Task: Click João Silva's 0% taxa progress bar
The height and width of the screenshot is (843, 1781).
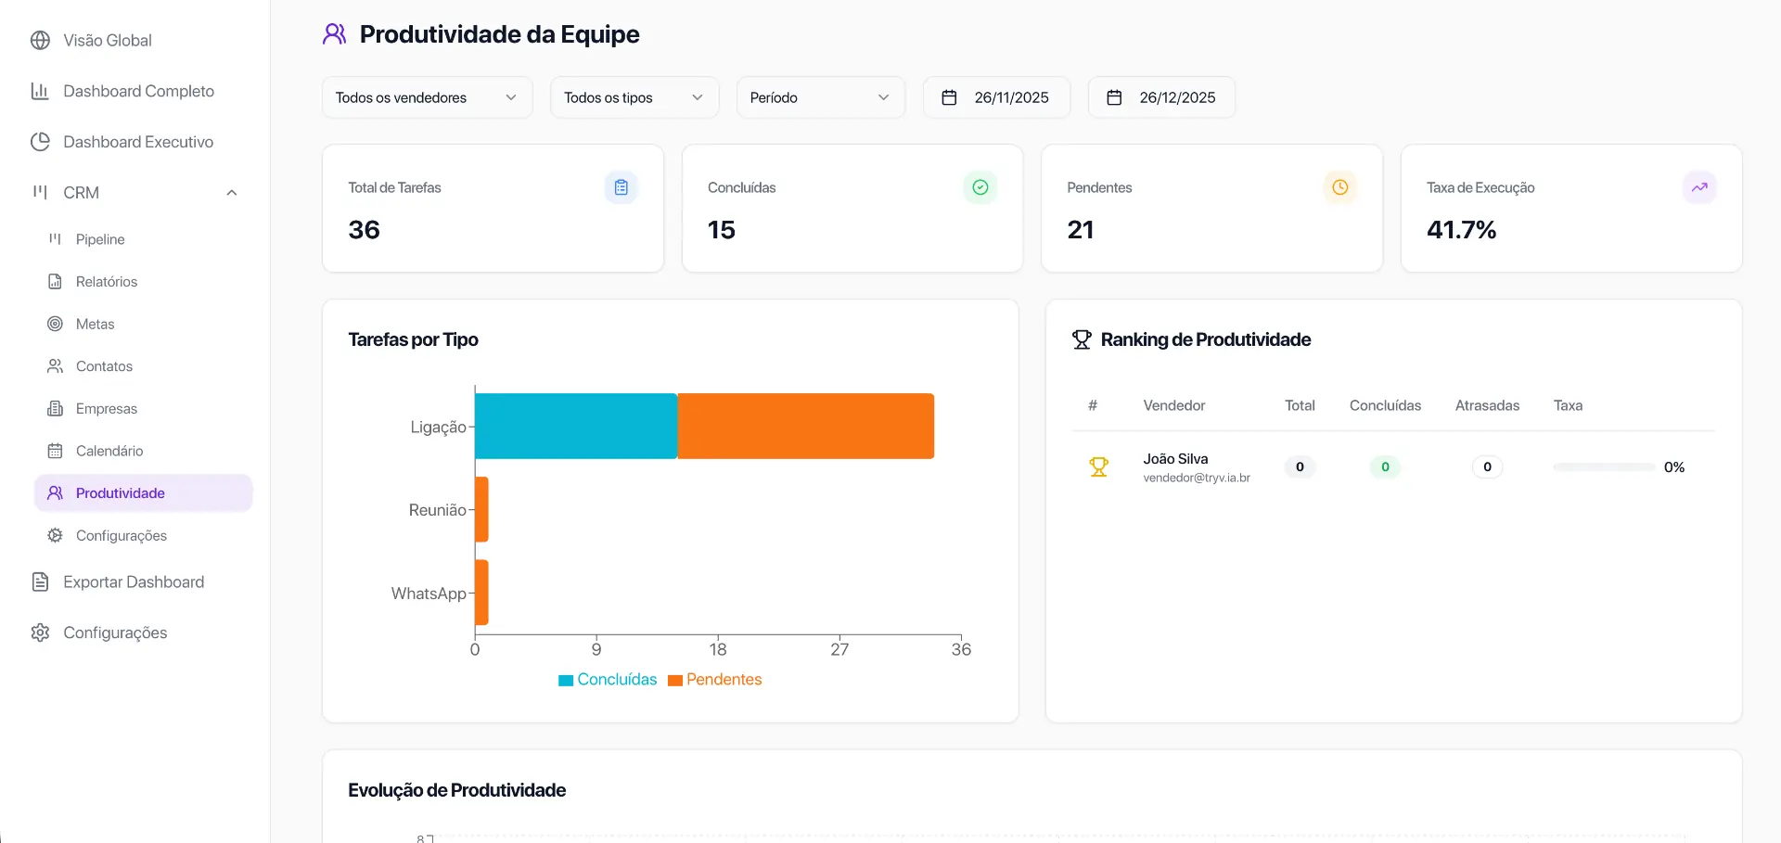Action: 1600,466
